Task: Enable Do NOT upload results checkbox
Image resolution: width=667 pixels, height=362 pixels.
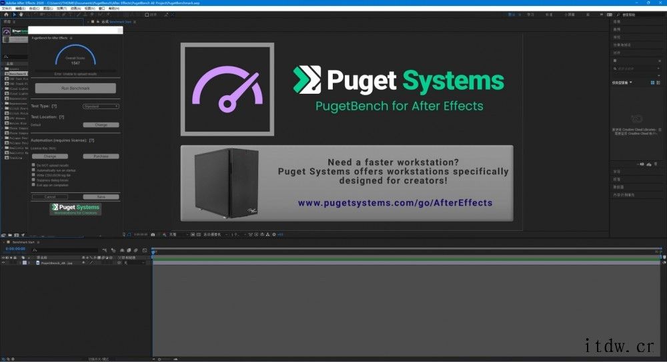Action: 33,165
